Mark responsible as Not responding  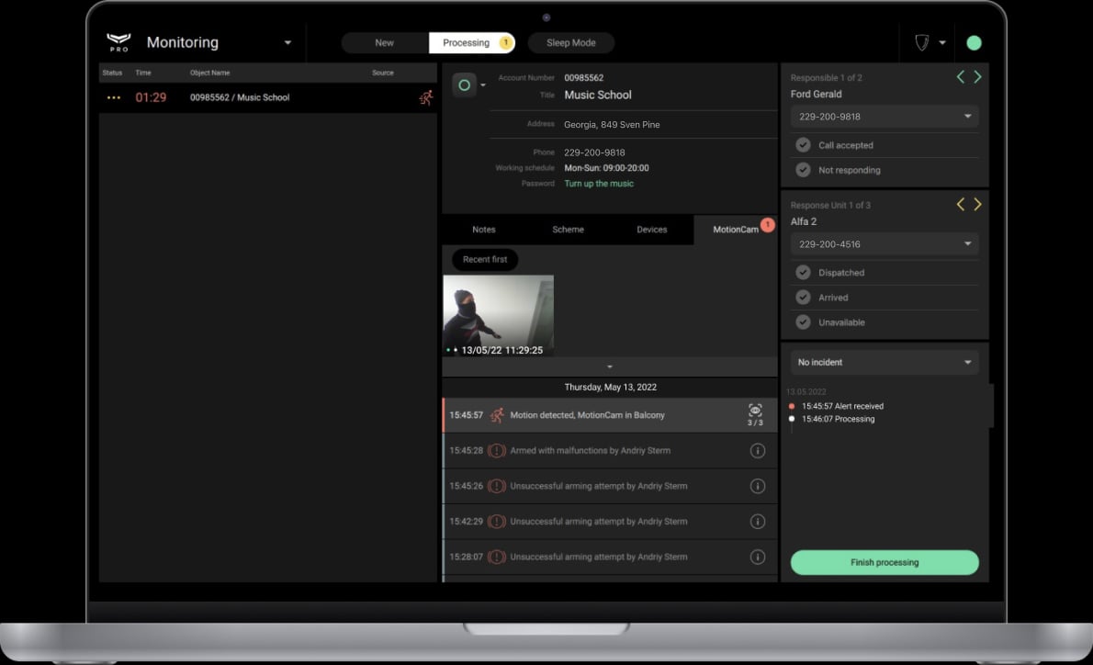coord(804,170)
